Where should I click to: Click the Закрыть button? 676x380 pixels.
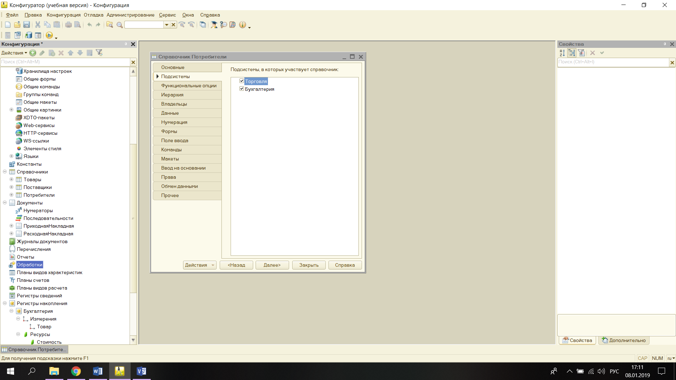point(309,265)
